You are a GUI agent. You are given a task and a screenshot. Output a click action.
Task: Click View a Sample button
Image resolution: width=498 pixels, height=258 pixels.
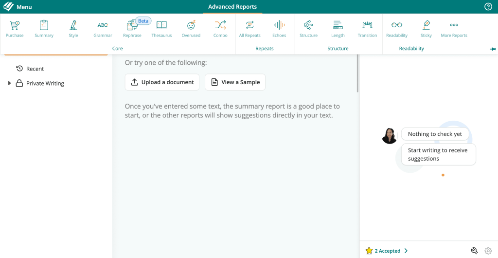click(x=235, y=82)
